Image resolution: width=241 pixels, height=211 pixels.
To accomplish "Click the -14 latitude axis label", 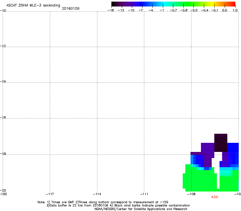I will pyautogui.click(x=3, y=81).
